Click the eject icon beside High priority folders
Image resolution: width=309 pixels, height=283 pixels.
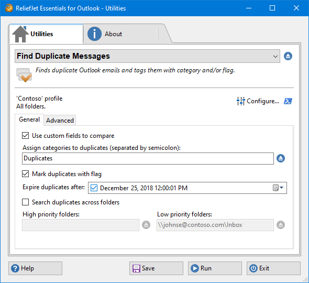(146, 225)
